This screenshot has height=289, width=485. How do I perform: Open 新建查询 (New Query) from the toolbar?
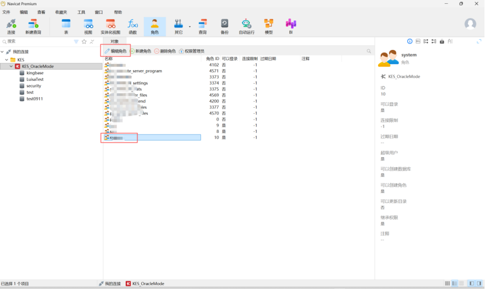pyautogui.click(x=33, y=26)
